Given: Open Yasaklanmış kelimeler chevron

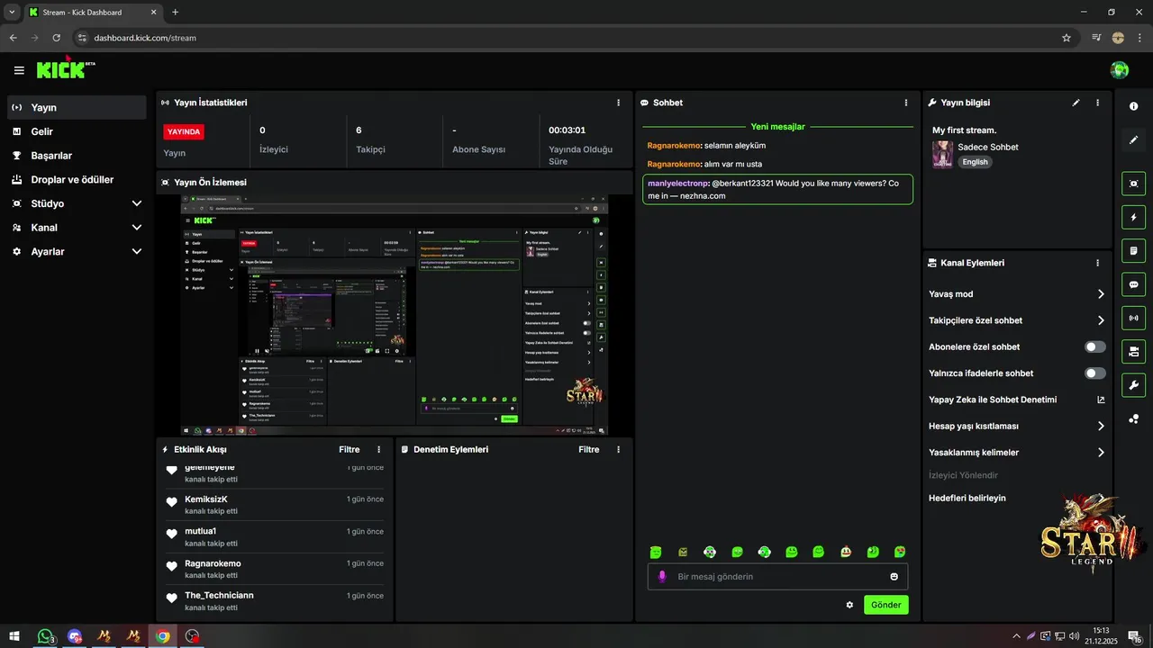Looking at the screenshot, I should (x=1101, y=453).
